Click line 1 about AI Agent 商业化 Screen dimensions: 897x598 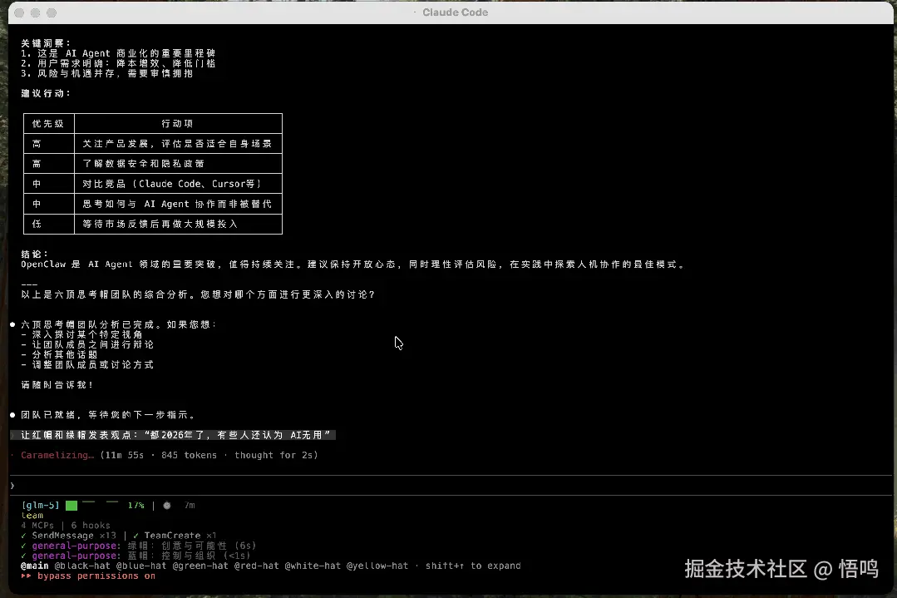pyautogui.click(x=118, y=53)
